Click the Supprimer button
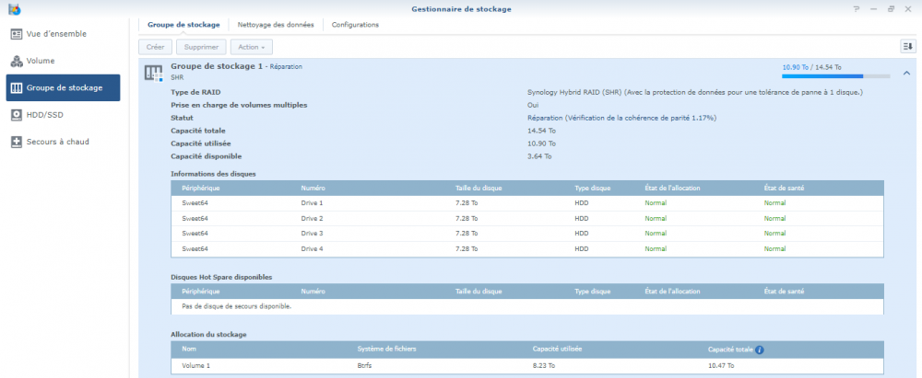 click(201, 46)
